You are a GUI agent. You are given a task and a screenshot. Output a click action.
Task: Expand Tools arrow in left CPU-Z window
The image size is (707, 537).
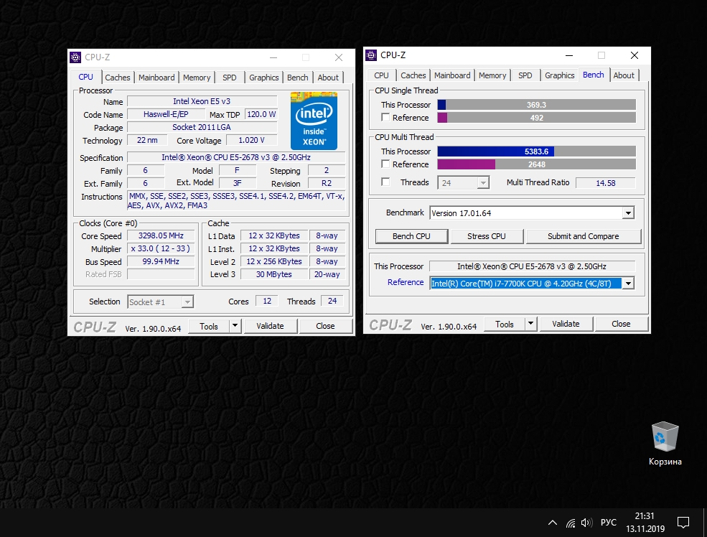click(x=235, y=325)
